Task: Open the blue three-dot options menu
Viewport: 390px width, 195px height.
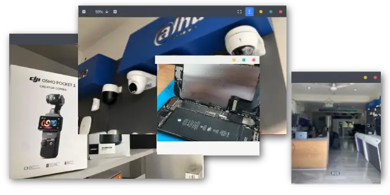Action: pyautogui.click(x=250, y=12)
